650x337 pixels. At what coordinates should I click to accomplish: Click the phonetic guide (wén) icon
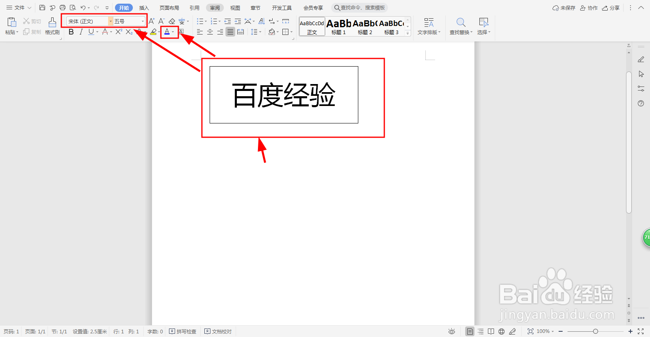182,21
